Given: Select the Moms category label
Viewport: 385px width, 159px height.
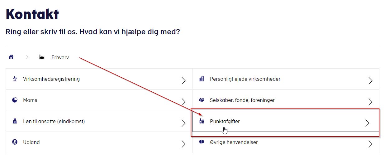Looking at the screenshot, I should (x=30, y=100).
